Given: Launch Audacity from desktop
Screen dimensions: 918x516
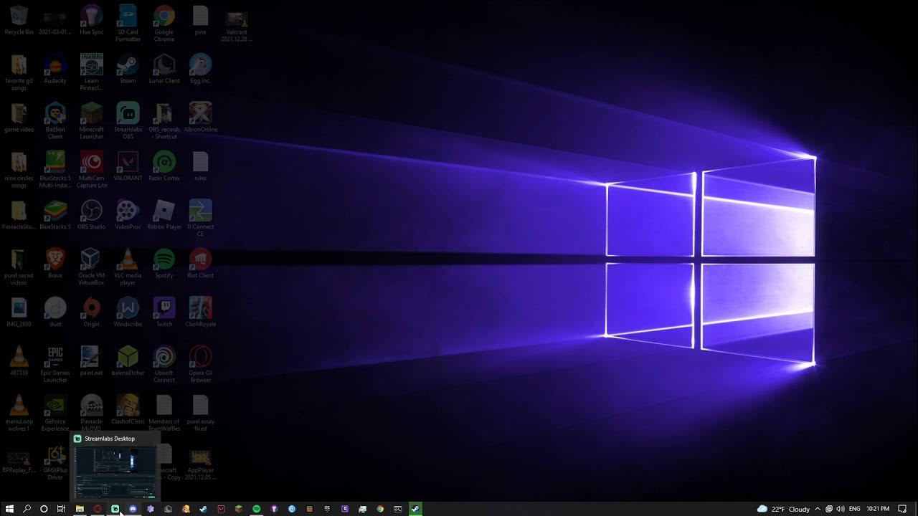Looking at the screenshot, I should (x=55, y=70).
